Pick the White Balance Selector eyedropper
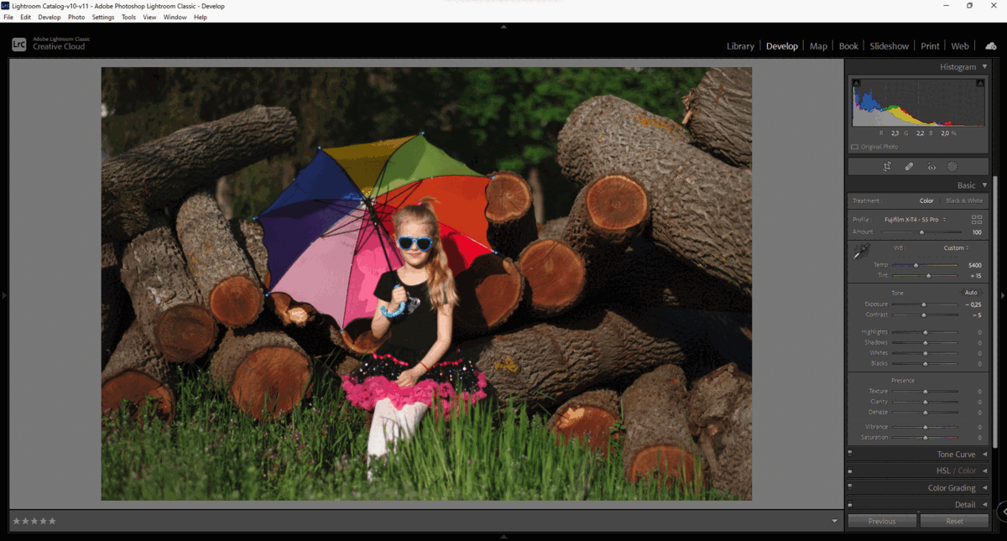Viewport: 1007px width, 541px height. (861, 251)
